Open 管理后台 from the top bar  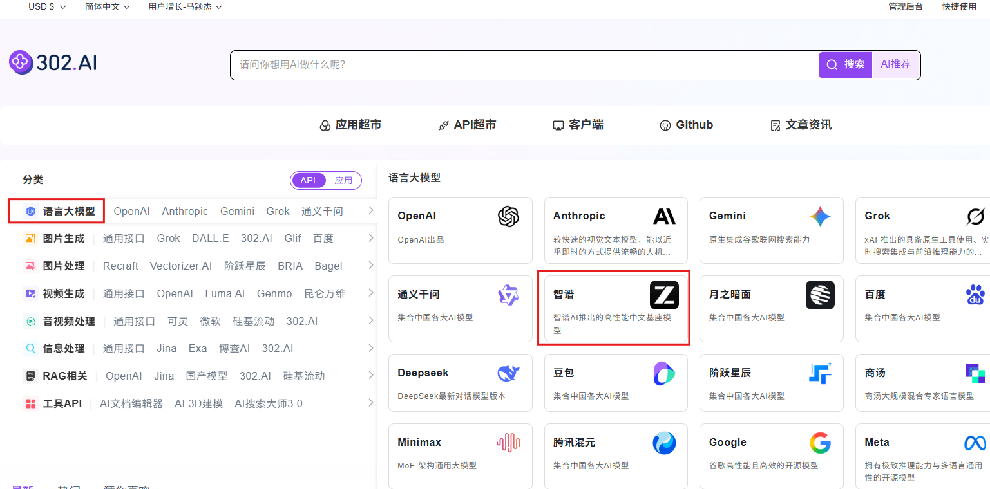click(905, 7)
